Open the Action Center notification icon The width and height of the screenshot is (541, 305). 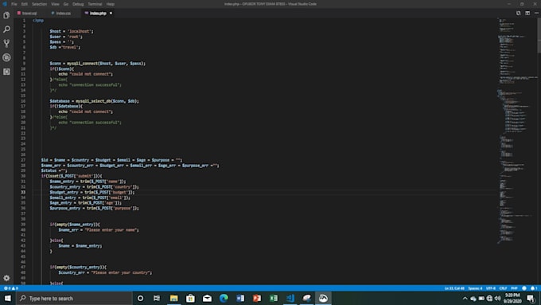[531, 299]
